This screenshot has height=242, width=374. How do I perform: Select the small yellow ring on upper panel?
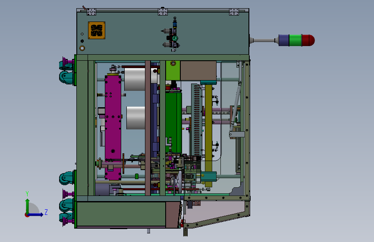pyautogui.click(x=82, y=48)
